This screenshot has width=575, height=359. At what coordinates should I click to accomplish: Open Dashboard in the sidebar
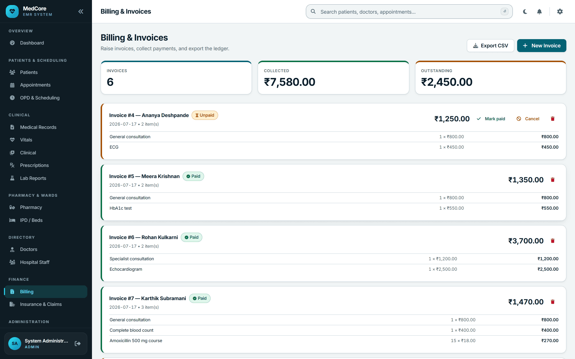(46, 43)
